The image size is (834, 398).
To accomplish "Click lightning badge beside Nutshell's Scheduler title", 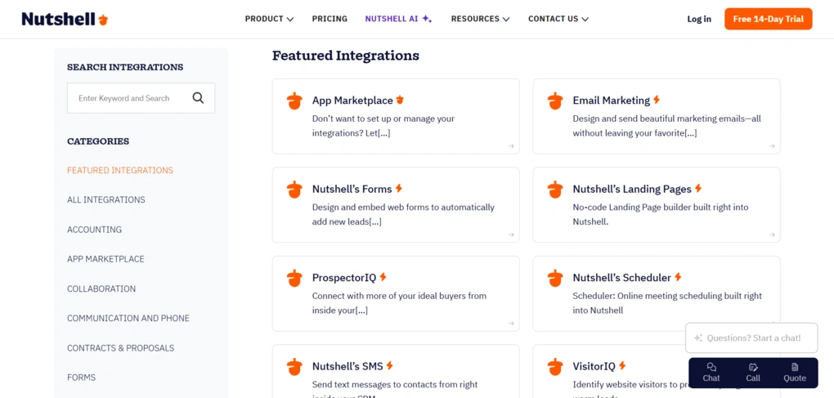I will 678,277.
